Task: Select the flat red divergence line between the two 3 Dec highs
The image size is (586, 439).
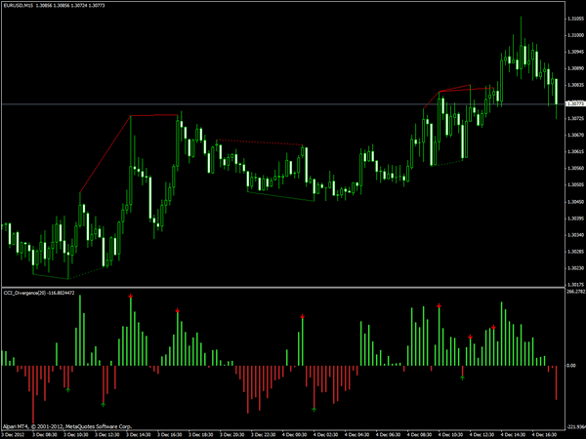Action: pyautogui.click(x=154, y=115)
